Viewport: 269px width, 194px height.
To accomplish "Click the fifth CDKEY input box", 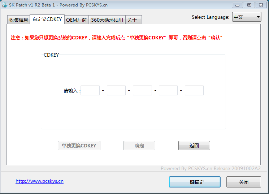I will coord(194,90).
